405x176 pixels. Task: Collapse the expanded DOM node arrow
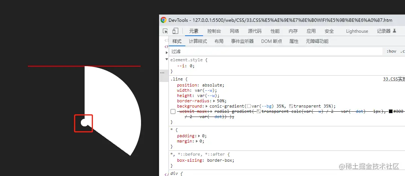[167, 59]
